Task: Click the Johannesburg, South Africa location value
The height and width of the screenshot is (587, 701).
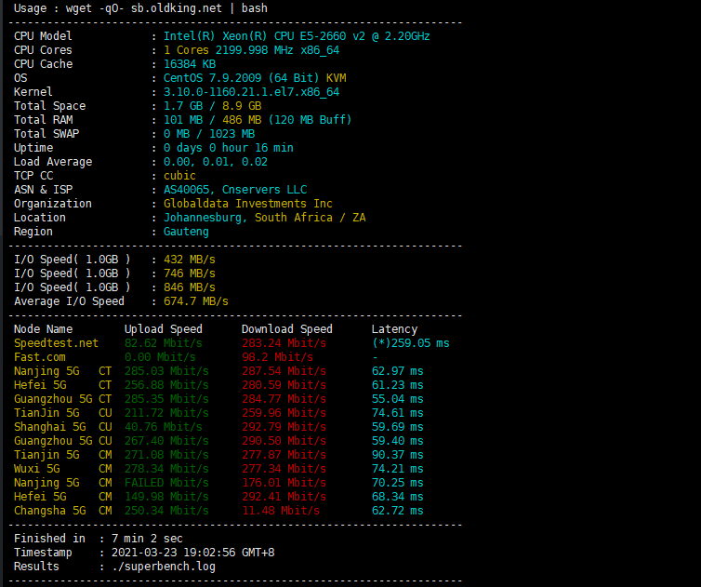Action: 265,218
